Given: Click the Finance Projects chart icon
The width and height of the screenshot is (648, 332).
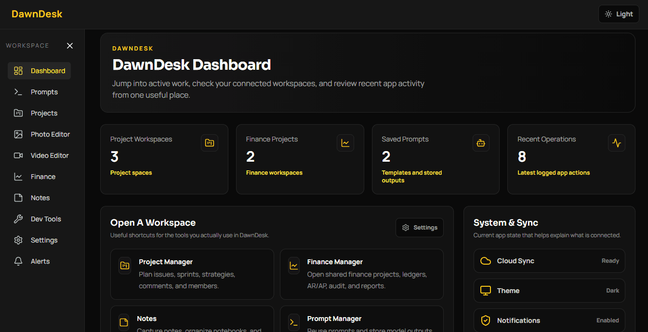Looking at the screenshot, I should 345,143.
